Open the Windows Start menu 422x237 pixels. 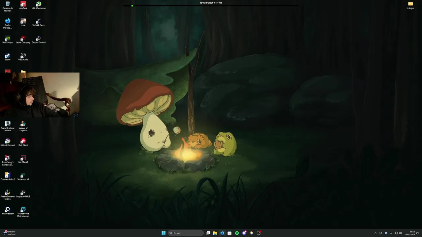click(164, 233)
